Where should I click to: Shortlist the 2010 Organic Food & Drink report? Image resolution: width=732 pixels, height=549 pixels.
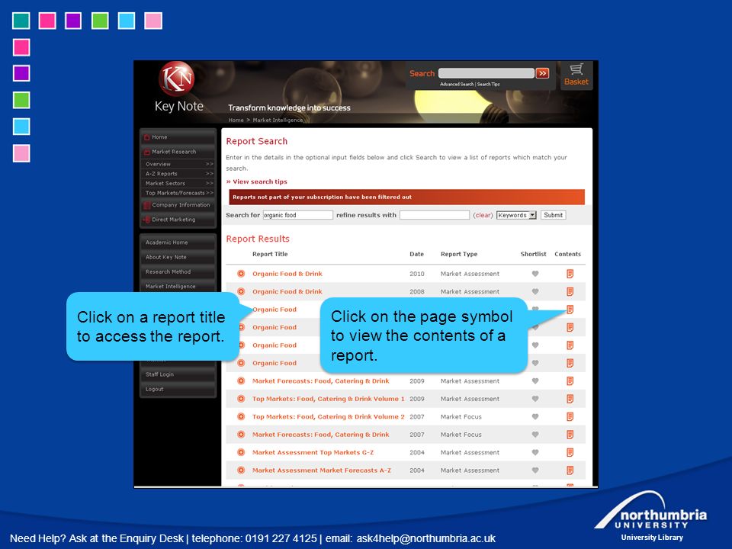pyautogui.click(x=535, y=274)
